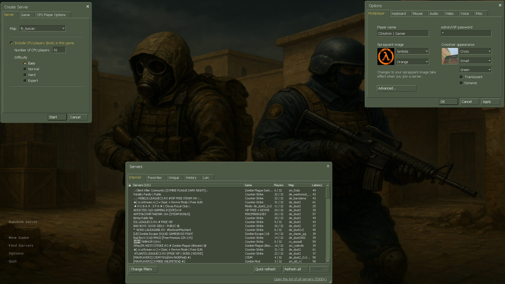505x284 pixels.
Task: Select Expert difficulty
Action: pos(25,81)
